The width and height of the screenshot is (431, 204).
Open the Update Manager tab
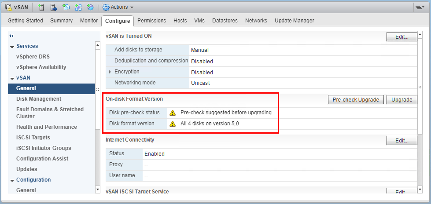[x=294, y=21]
